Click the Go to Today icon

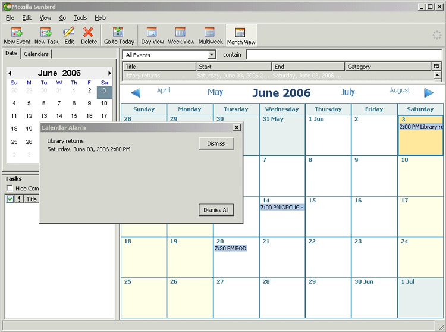pyautogui.click(x=119, y=32)
